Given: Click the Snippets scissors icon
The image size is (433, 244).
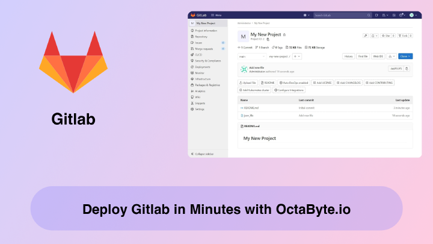Looking at the screenshot, I should [192, 103].
